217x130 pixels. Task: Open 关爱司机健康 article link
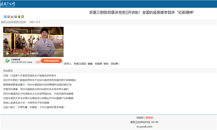[36, 89]
